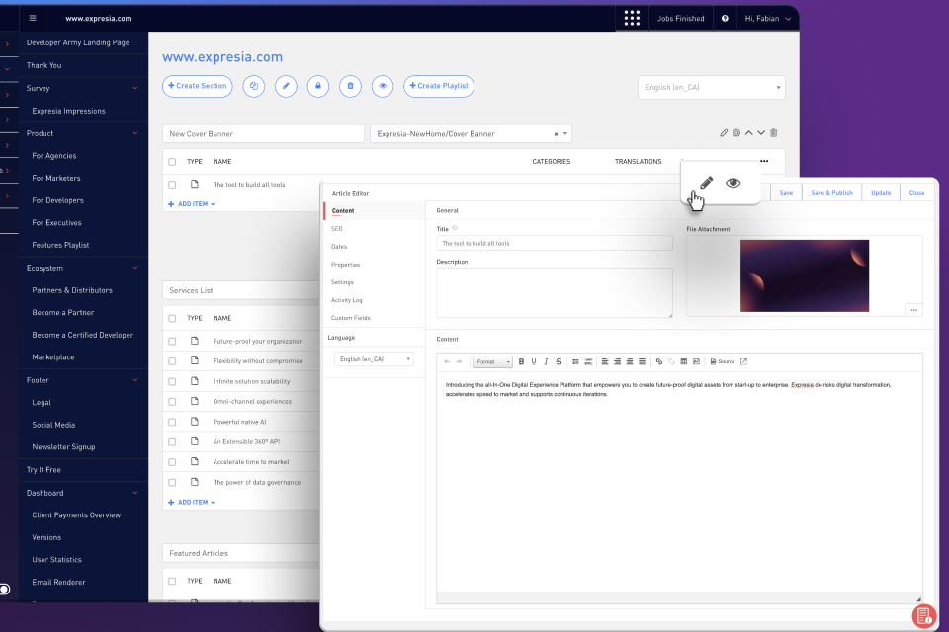
Task: Click the Update button in the Article Editor
Action: tap(881, 193)
